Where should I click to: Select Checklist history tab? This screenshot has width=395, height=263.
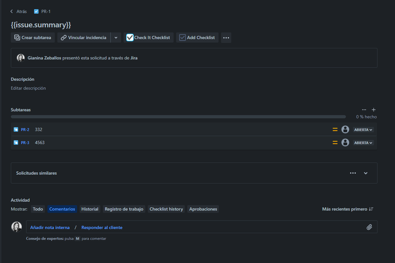pos(166,209)
